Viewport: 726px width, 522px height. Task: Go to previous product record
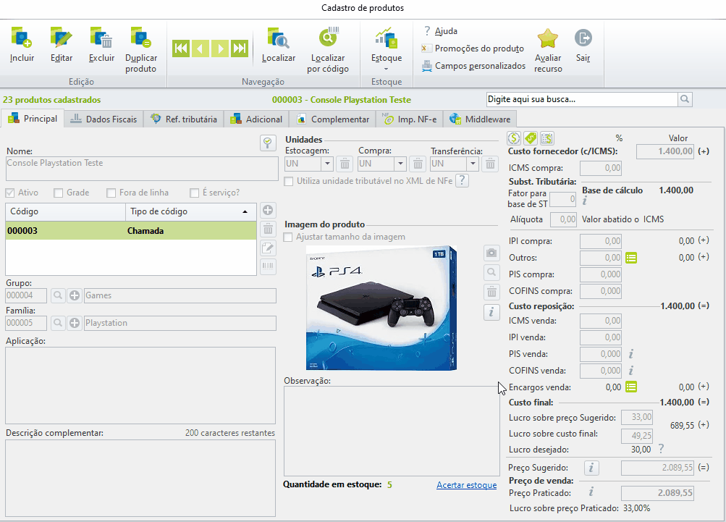200,49
